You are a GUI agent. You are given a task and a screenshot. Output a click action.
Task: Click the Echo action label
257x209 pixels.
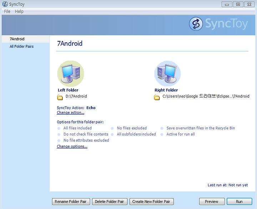(91, 108)
